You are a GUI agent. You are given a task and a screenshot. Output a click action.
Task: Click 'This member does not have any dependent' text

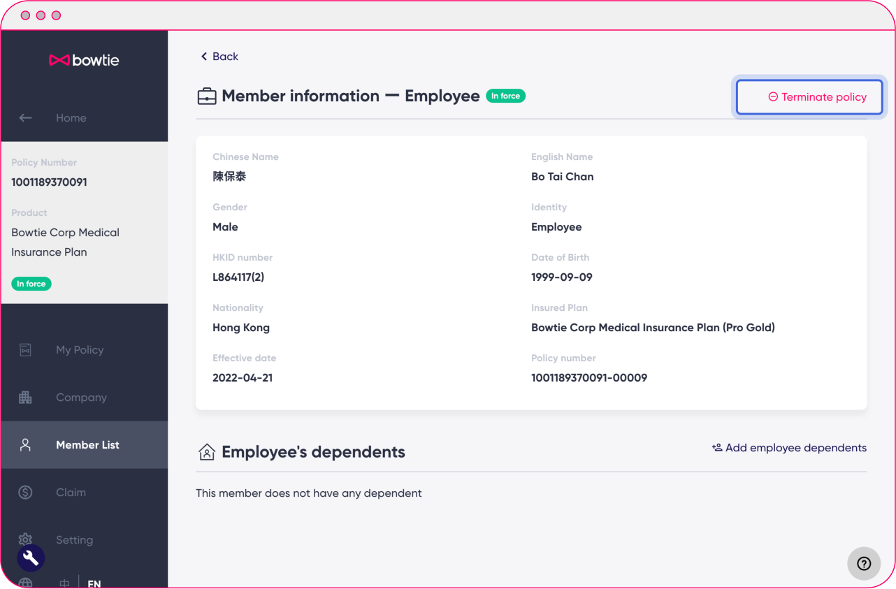point(309,493)
